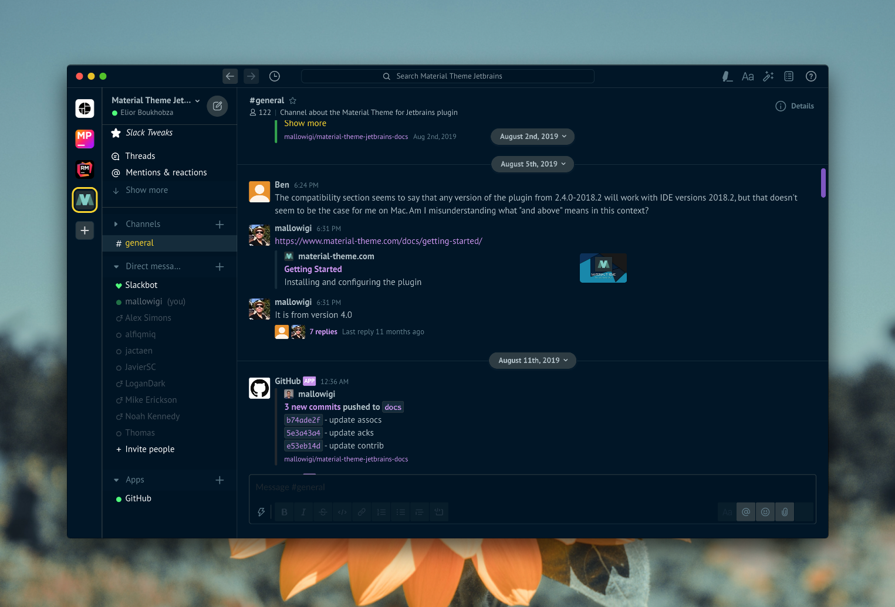Open shortcuts lightning bolt in composer
The width and height of the screenshot is (895, 607).
[x=261, y=512]
